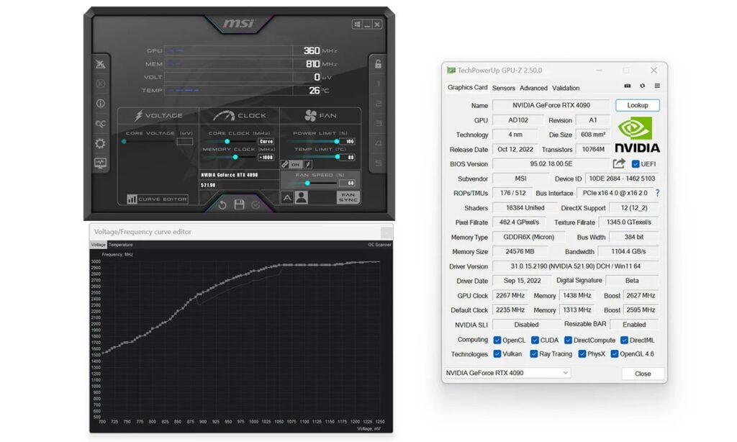737x442 pixels.
Task: Click the Bus Interface question mark icon
Action: (657, 193)
